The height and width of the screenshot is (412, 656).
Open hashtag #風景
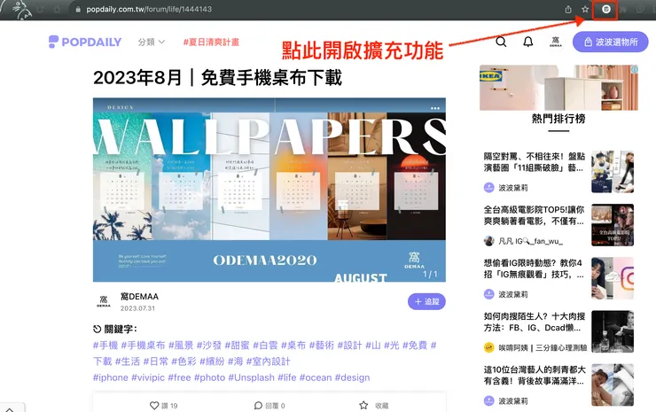click(x=181, y=345)
